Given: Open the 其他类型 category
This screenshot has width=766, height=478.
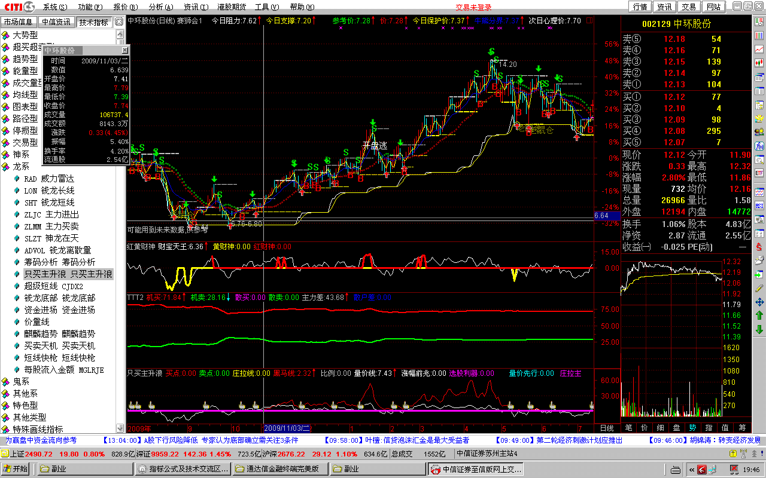Looking at the screenshot, I should (29, 418).
